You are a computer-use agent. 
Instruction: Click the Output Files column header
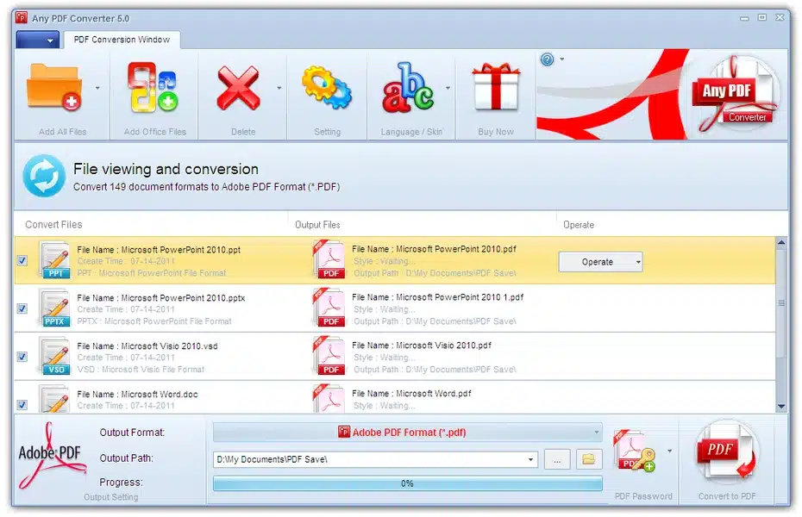click(x=317, y=225)
